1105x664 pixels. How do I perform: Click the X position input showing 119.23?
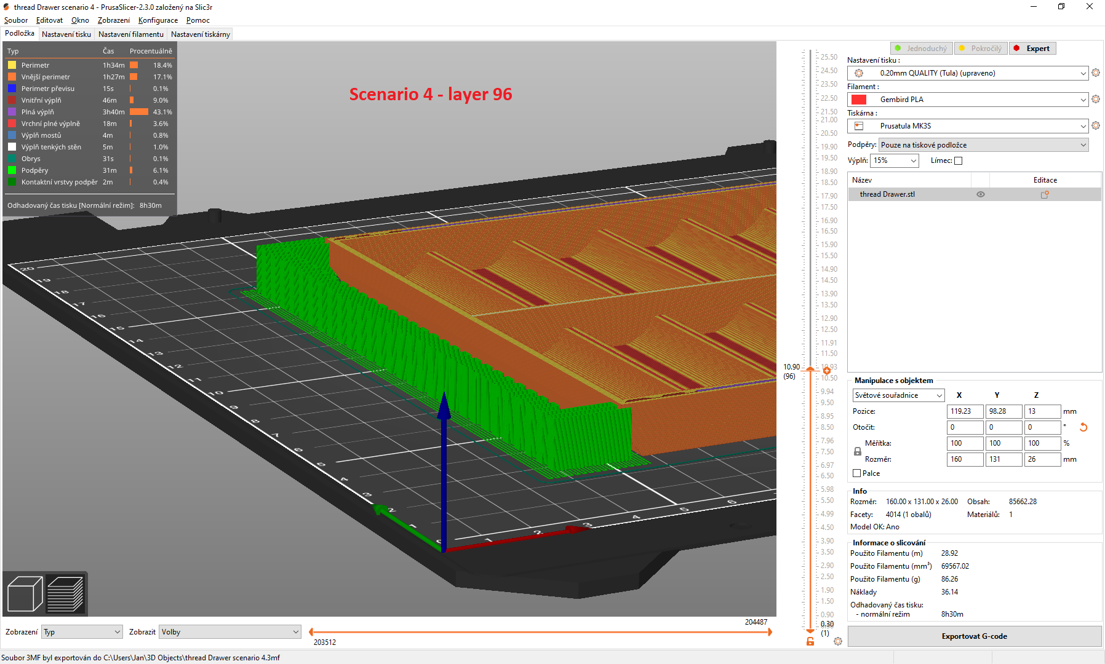[x=964, y=411]
